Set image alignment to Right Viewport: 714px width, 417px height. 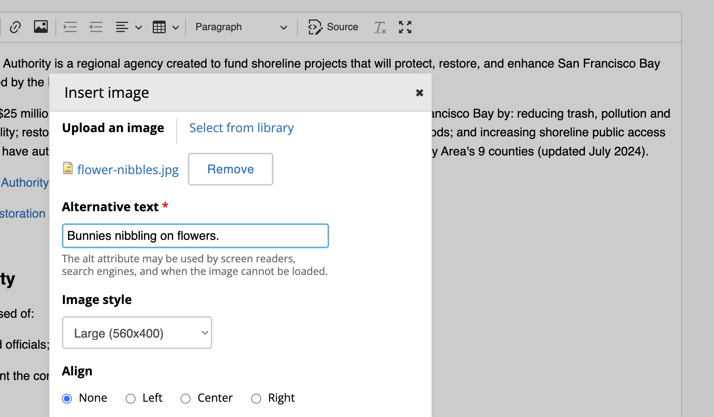point(256,398)
